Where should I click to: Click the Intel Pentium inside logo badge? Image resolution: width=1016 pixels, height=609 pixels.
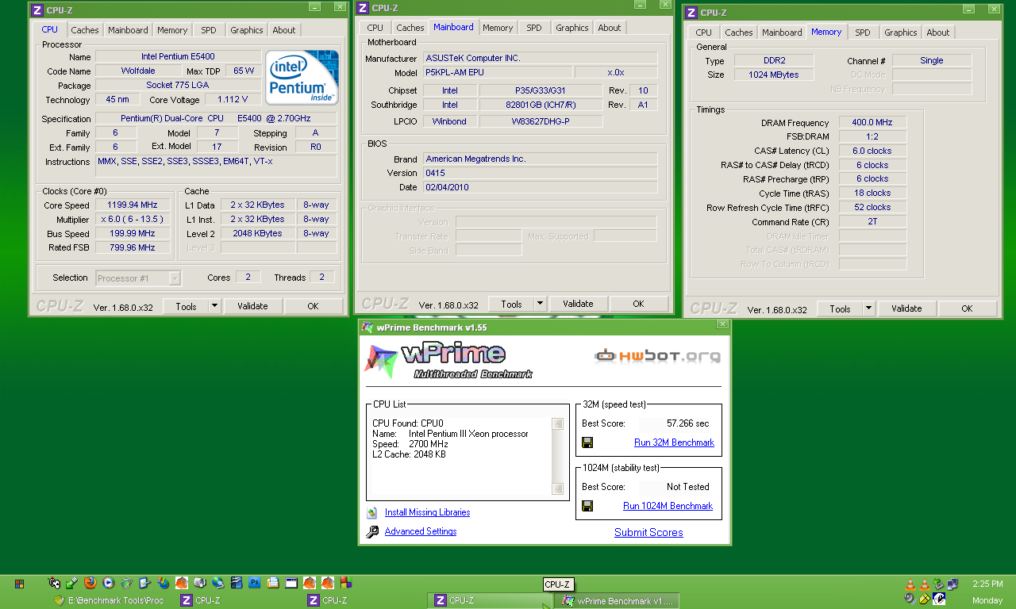point(302,77)
